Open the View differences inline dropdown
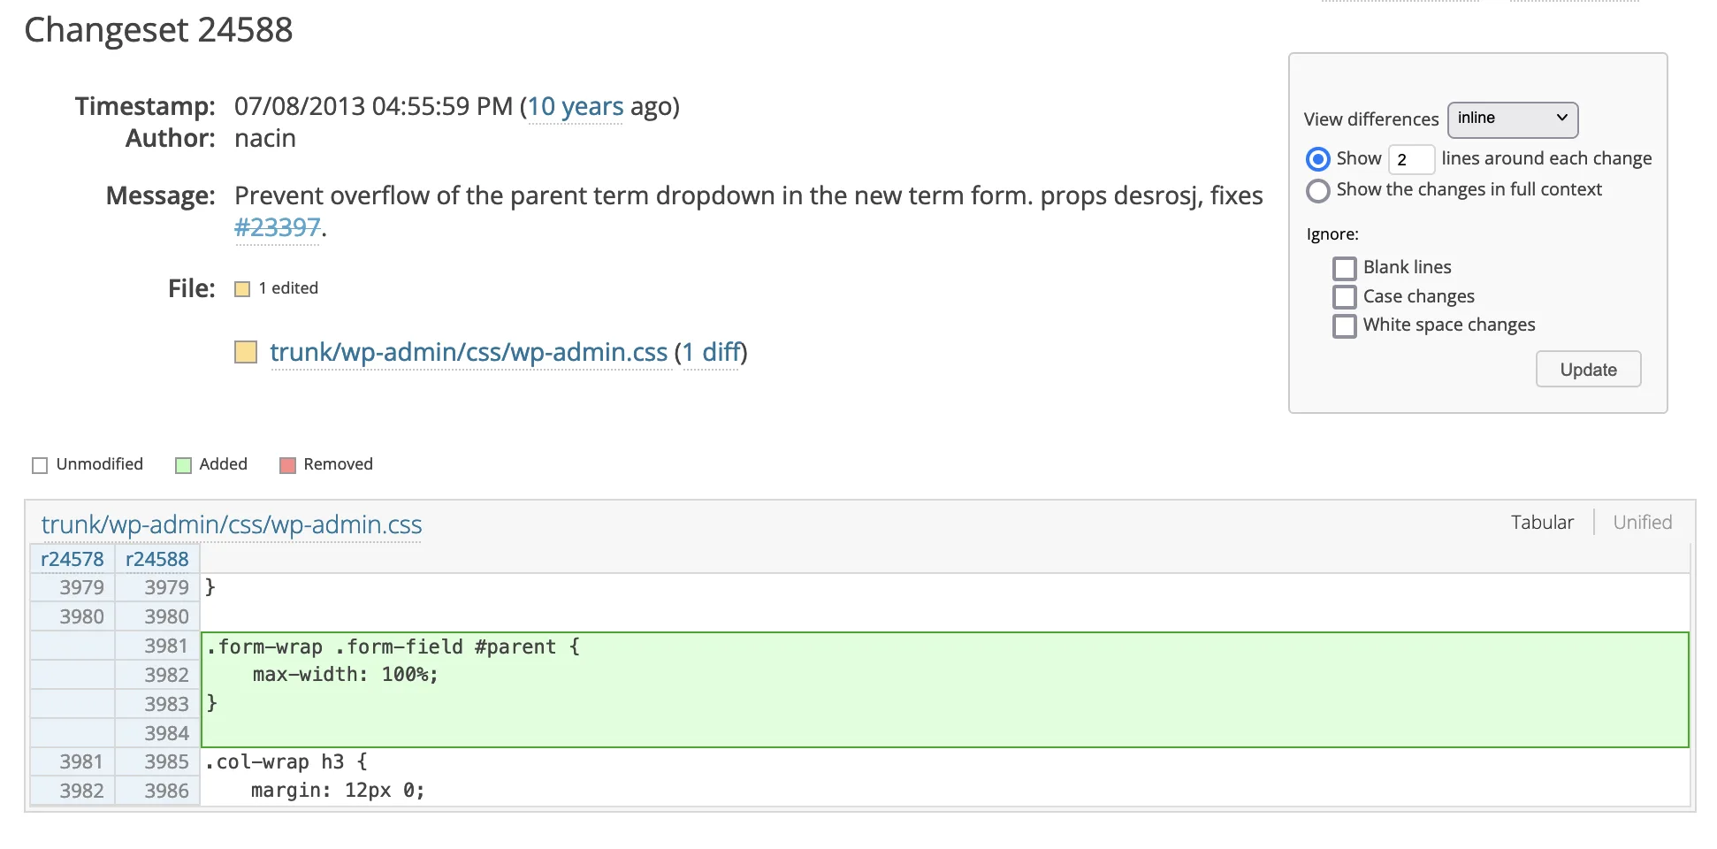 pyautogui.click(x=1512, y=119)
